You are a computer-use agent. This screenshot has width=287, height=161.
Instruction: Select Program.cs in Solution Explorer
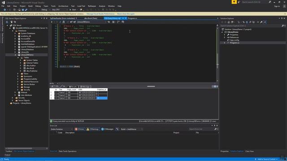pyautogui.click(x=235, y=43)
